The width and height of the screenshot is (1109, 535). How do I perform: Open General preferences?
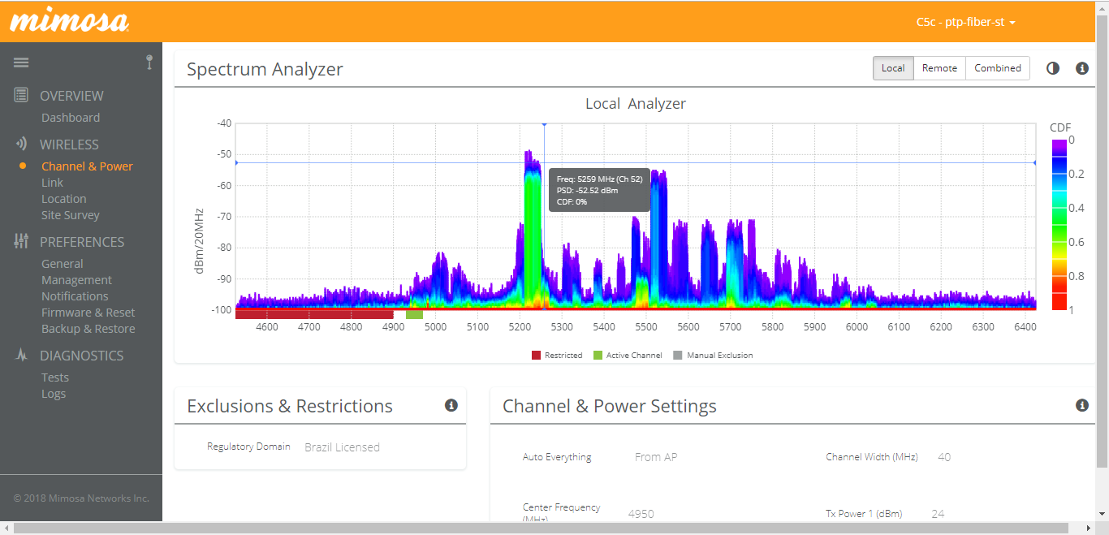point(63,264)
